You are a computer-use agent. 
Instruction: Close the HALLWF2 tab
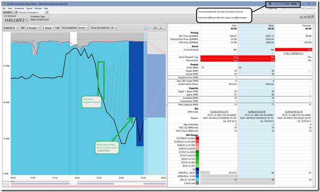pyautogui.click(x=16, y=12)
